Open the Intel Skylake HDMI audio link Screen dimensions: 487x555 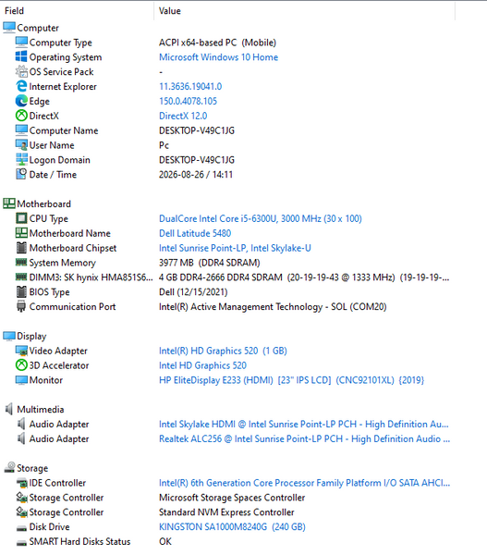pyautogui.click(x=304, y=424)
